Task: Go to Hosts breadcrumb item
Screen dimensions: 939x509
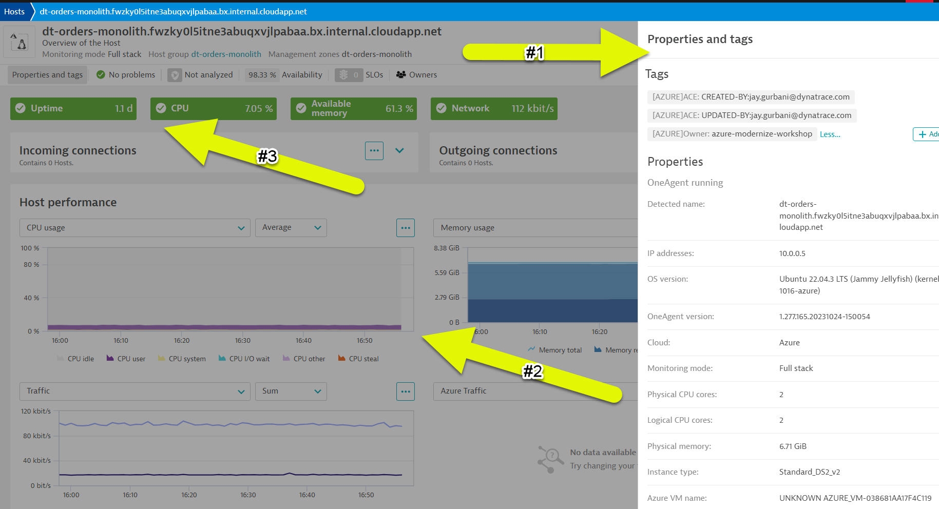Action: pyautogui.click(x=14, y=11)
